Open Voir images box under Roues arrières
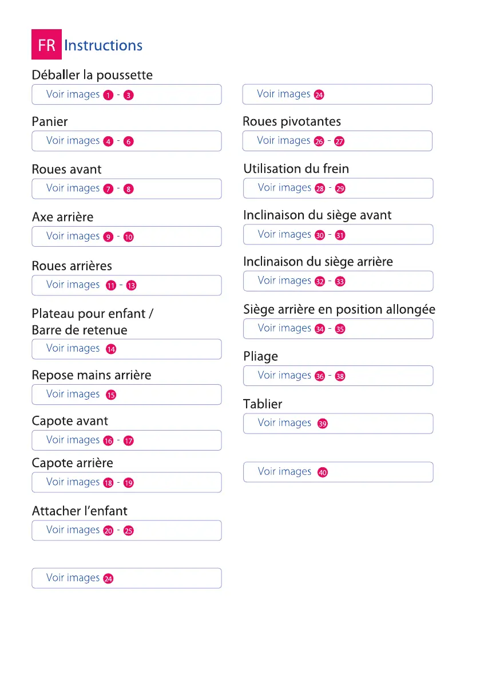The image size is (480, 682). click(126, 285)
